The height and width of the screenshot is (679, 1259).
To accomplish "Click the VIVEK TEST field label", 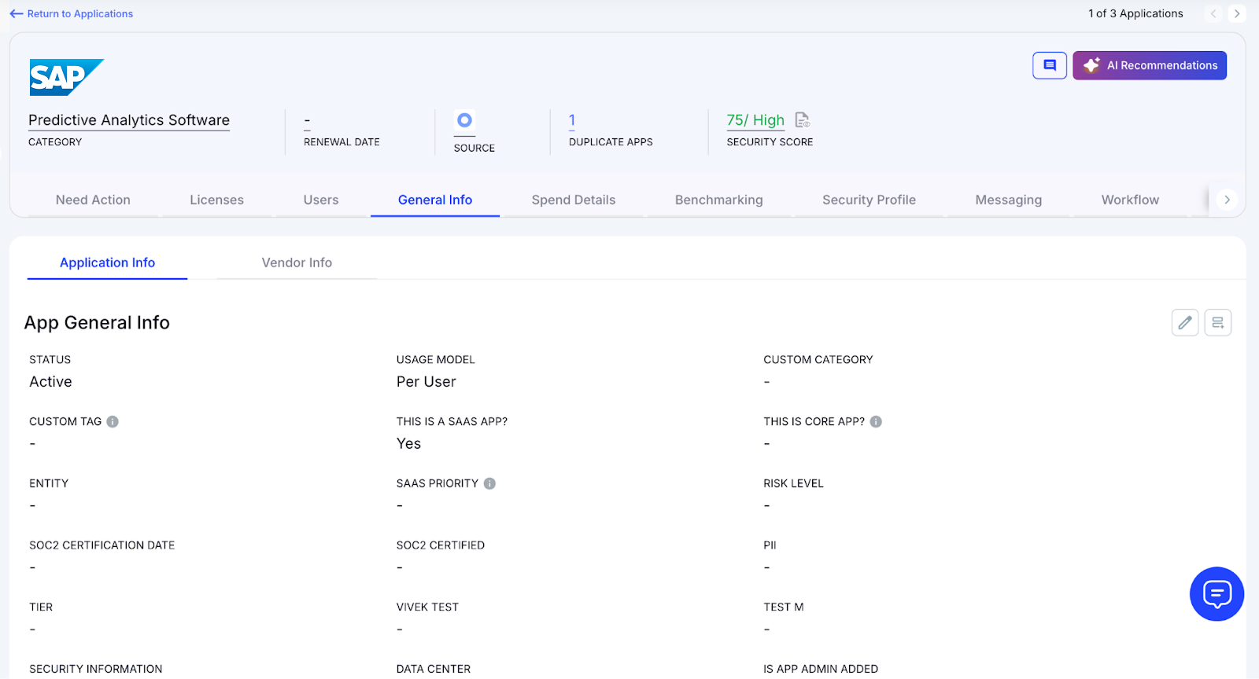I will point(427,607).
